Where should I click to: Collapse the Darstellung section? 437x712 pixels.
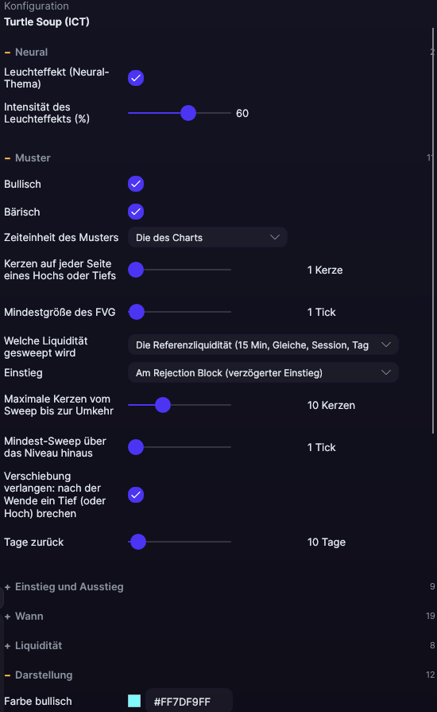click(x=38, y=675)
